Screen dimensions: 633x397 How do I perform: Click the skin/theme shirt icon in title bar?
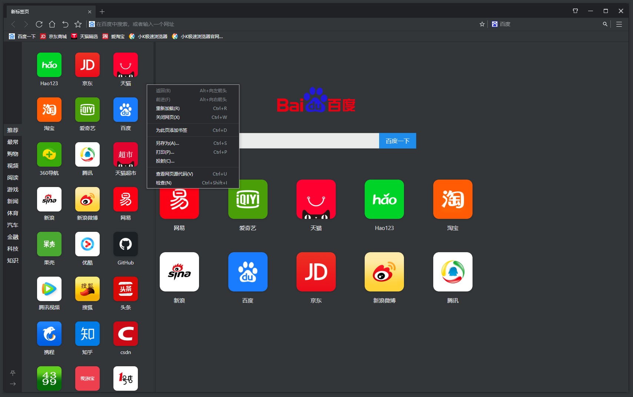pos(575,11)
